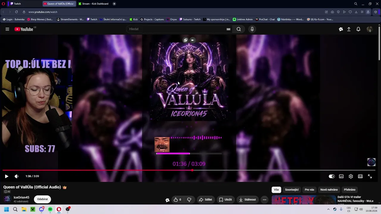This screenshot has height=214, width=381.
Task: Open Opera easy setup sliders icon
Action: pyautogui.click(x=362, y=12)
